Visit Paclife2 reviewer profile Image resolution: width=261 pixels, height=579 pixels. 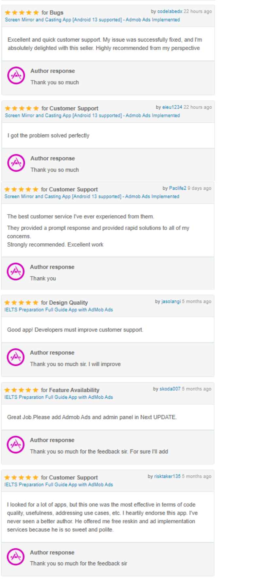178,188
